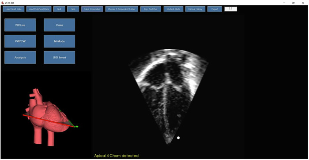Click the 3D heart model

click(x=47, y=118)
